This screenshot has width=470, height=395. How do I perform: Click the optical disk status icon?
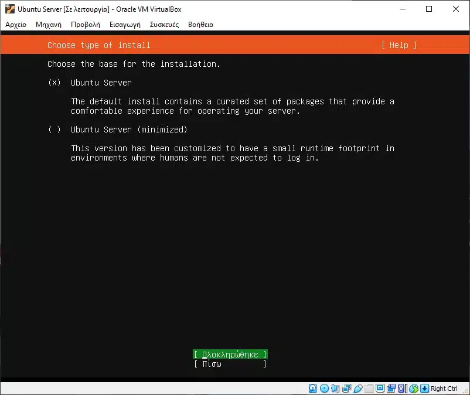[x=324, y=389]
